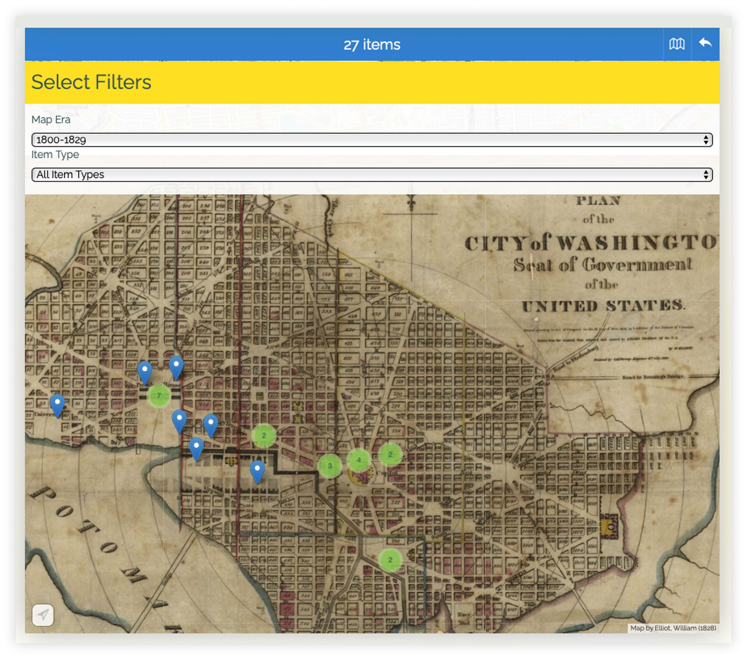
Task: Select the blue pin near University label
Action: tap(57, 406)
